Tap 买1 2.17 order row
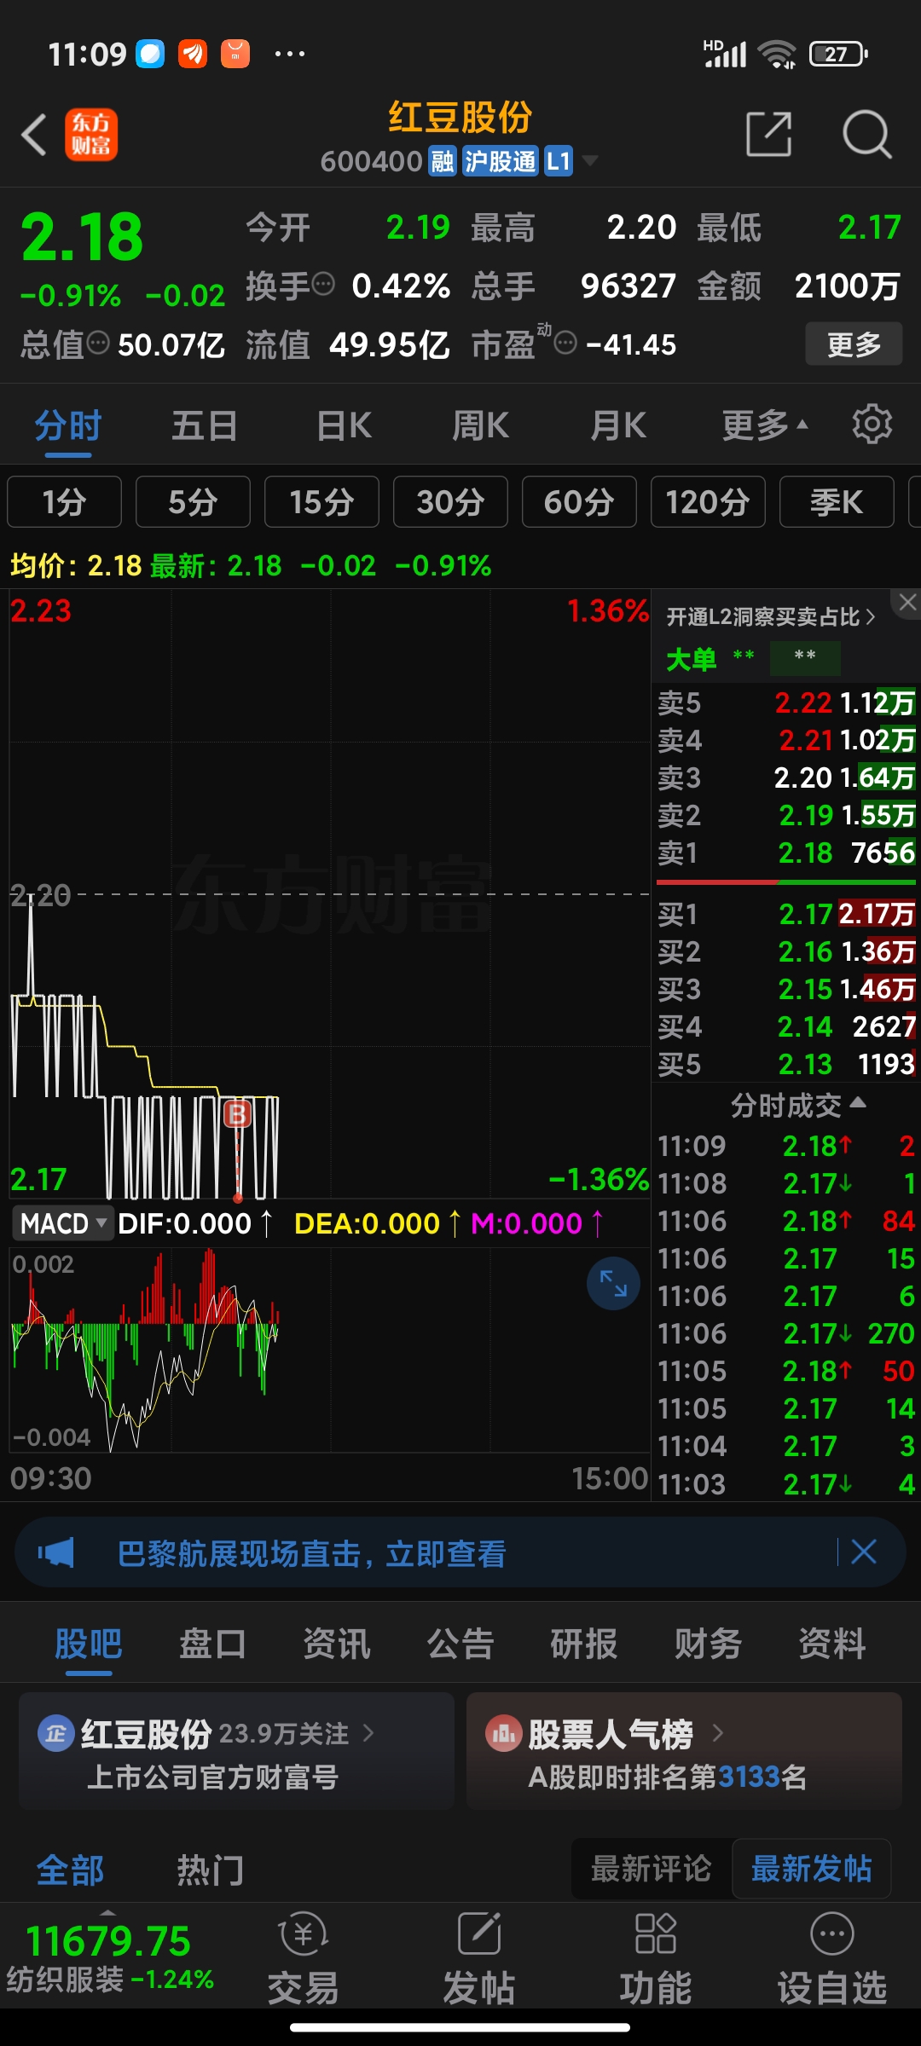Screen dimensions: 921x2046 pyautogui.click(x=786, y=914)
